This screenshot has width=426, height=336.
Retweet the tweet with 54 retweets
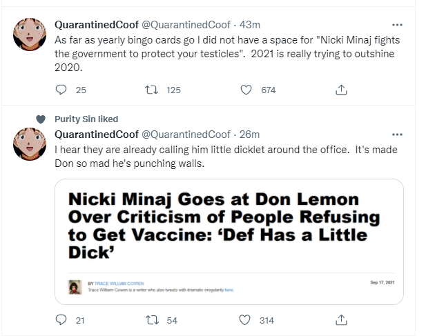click(x=152, y=320)
